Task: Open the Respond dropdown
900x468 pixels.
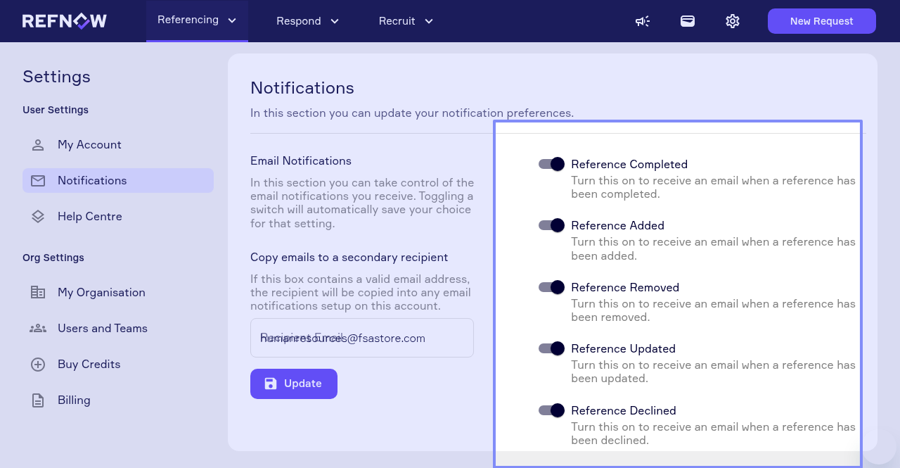Action: (x=307, y=21)
